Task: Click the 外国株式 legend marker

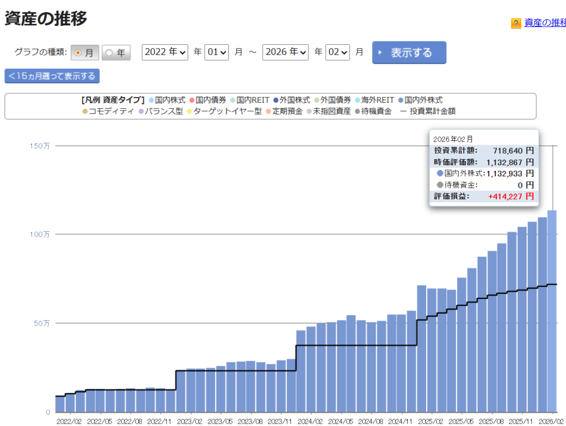Action: tap(275, 101)
